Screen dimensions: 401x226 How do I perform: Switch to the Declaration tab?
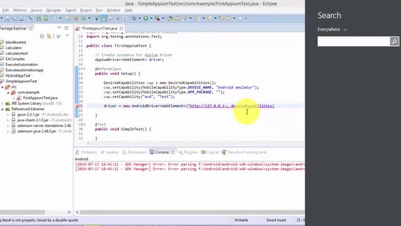coord(134,152)
